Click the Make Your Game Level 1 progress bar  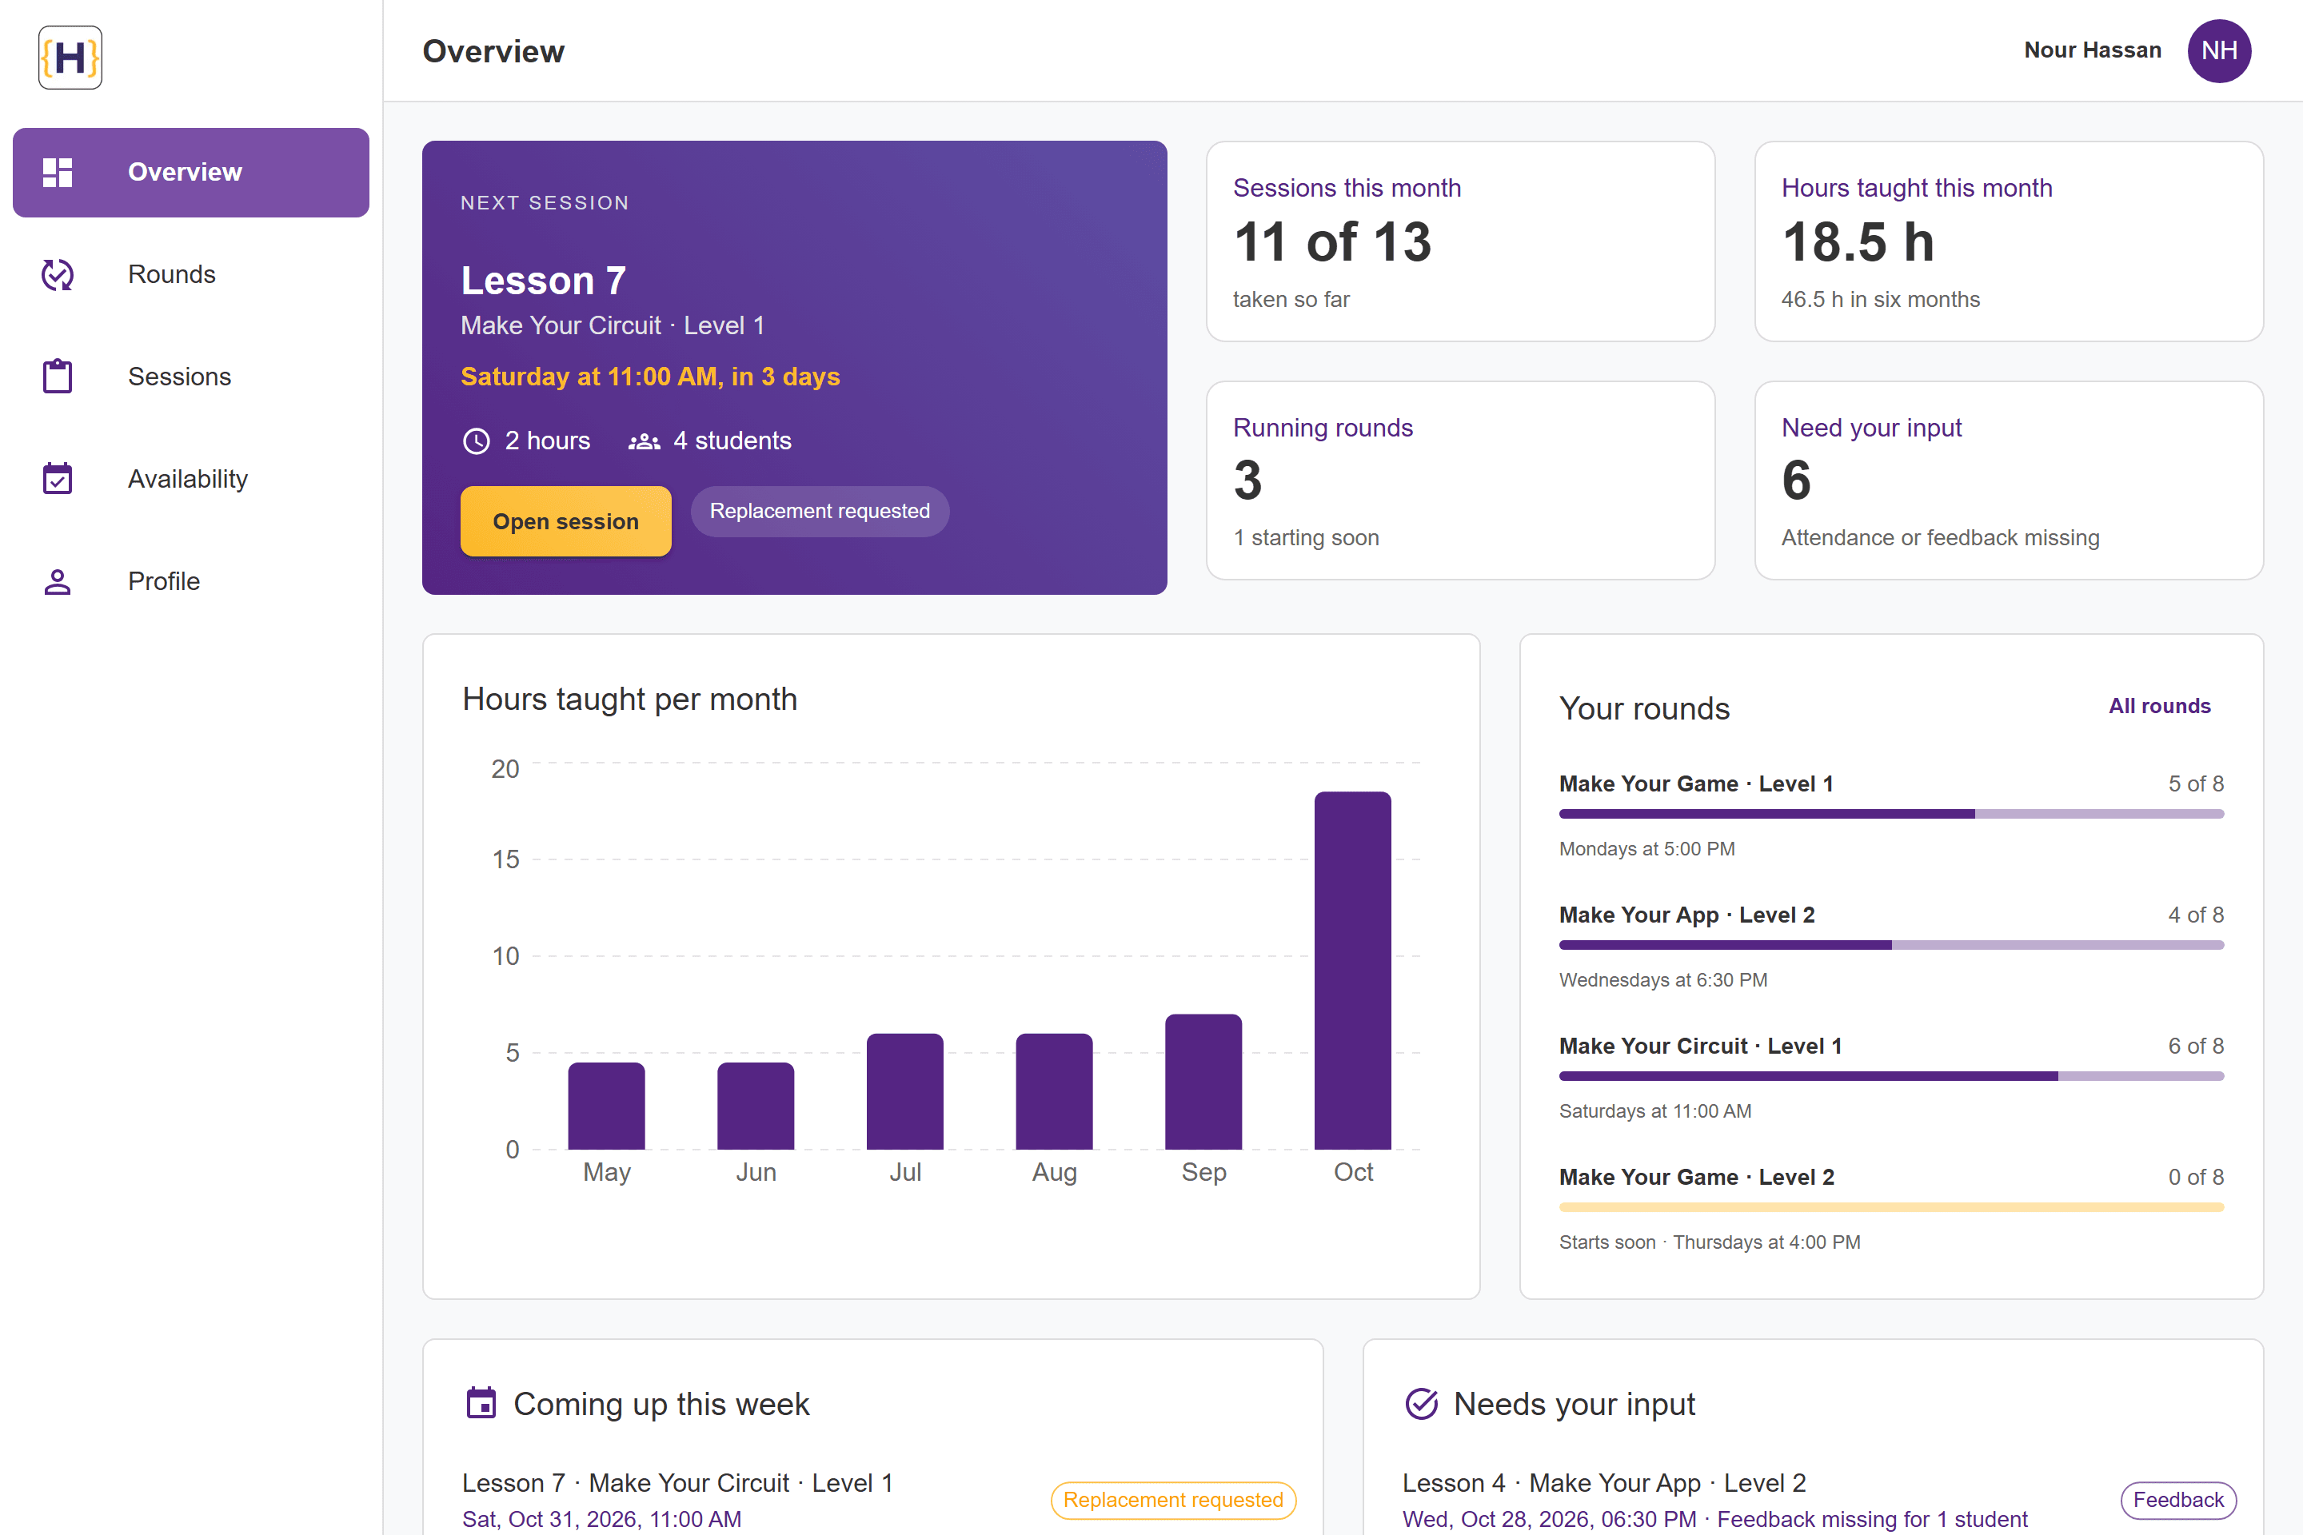click(1890, 814)
